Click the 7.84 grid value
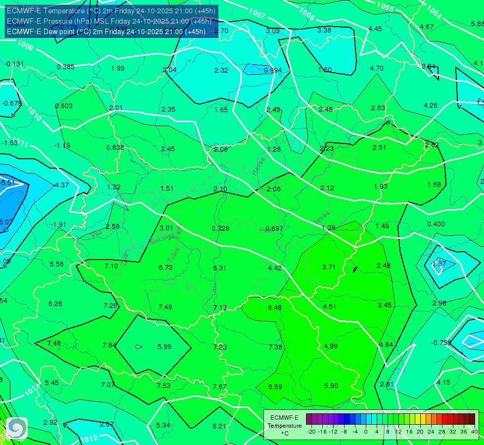This screenshot has width=484, height=445. point(109,345)
